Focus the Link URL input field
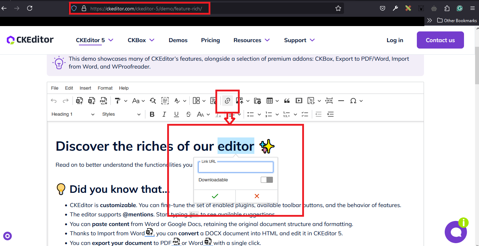This screenshot has width=479, height=246. point(236,167)
